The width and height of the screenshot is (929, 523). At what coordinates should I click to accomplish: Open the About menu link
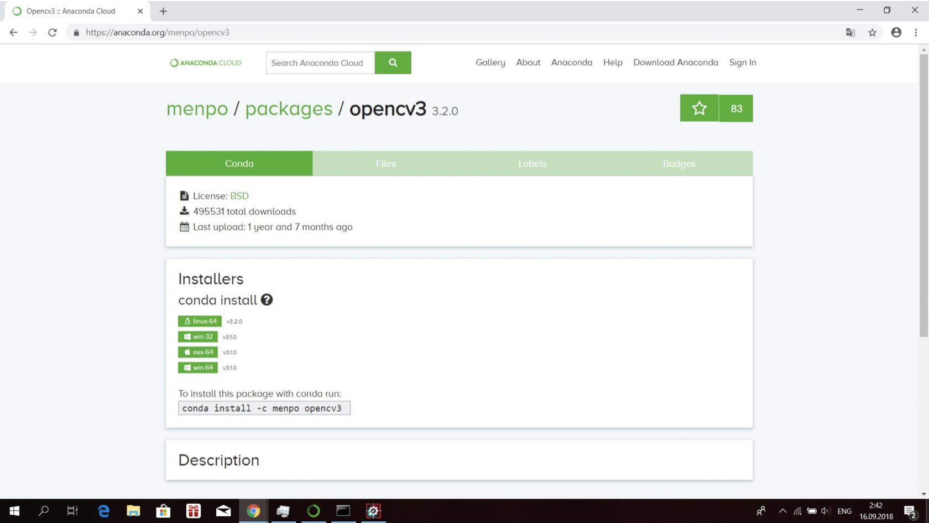click(x=528, y=63)
